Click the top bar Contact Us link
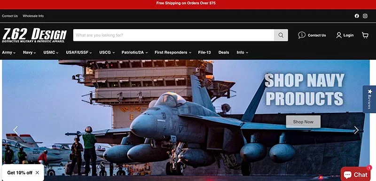Viewport: 376px width, 181px height. tap(10, 16)
